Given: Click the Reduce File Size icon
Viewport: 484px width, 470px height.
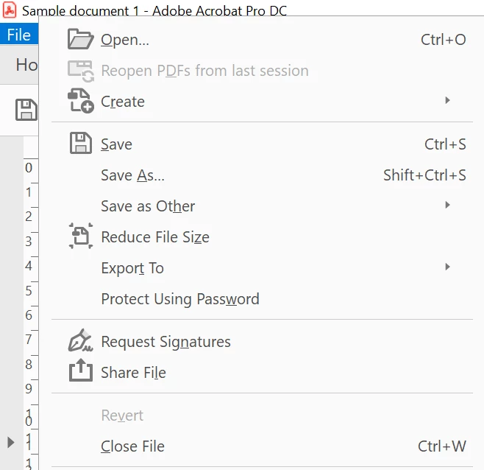Looking at the screenshot, I should (80, 236).
